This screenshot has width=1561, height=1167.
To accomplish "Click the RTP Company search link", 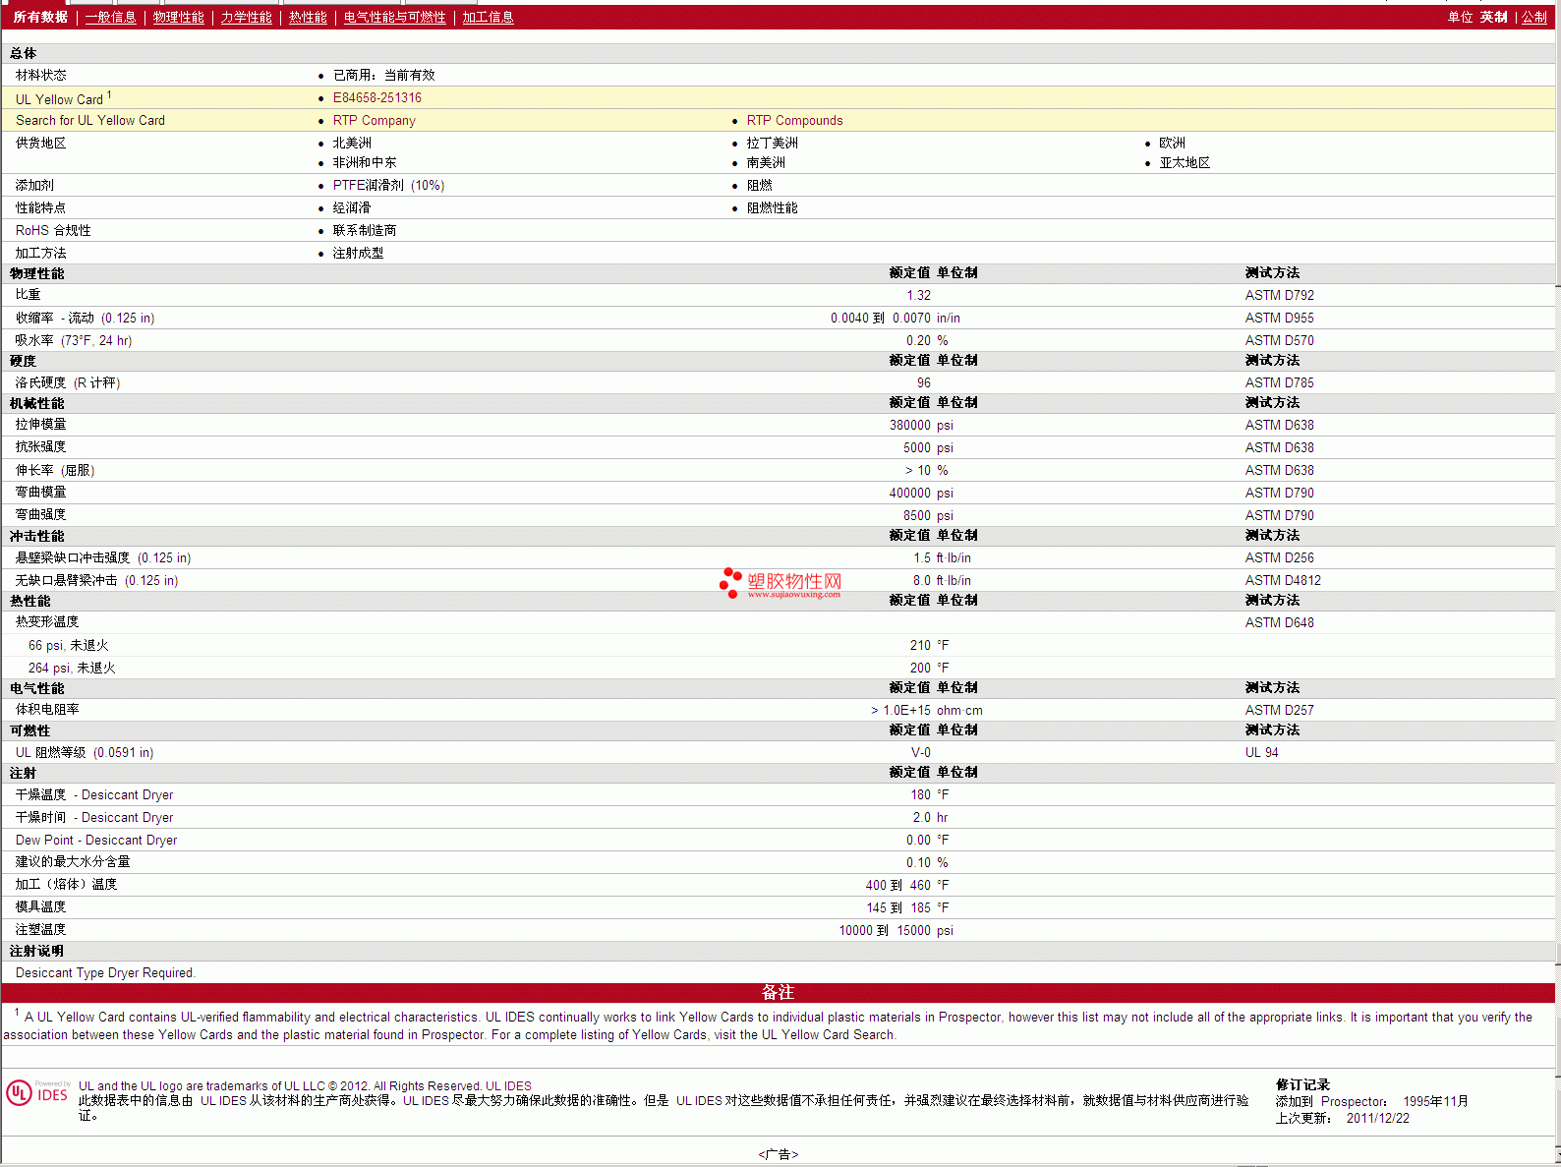I will pos(374,121).
